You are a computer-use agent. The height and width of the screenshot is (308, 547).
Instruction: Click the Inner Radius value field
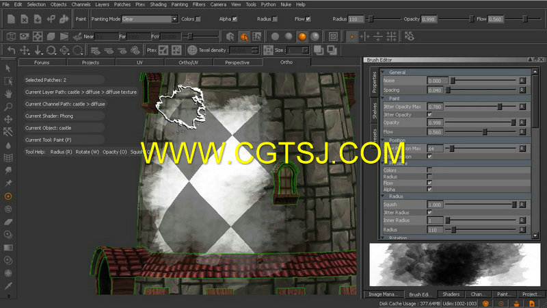(x=435, y=220)
